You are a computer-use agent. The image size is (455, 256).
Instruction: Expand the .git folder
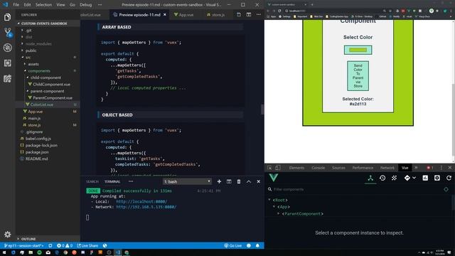[x=28, y=30]
